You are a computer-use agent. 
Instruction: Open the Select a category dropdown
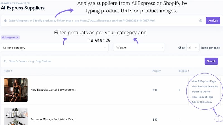pos(55,47)
